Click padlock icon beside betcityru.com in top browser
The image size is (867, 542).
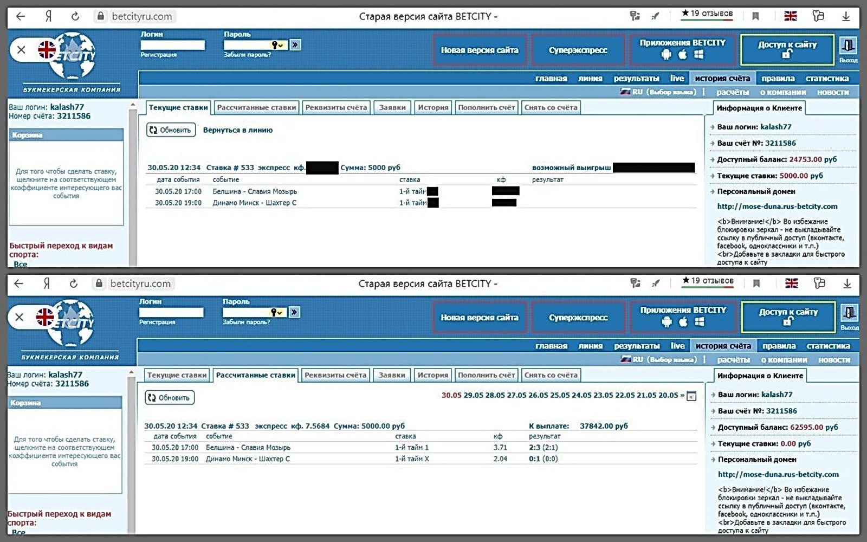(x=100, y=16)
